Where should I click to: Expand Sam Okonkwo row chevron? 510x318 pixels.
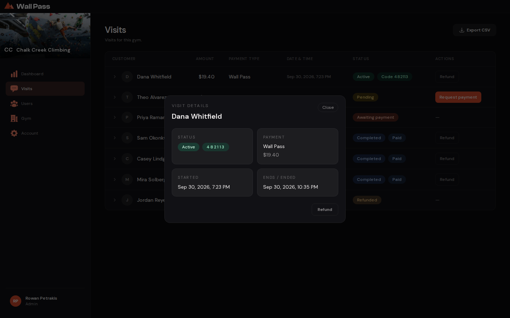tap(115, 138)
